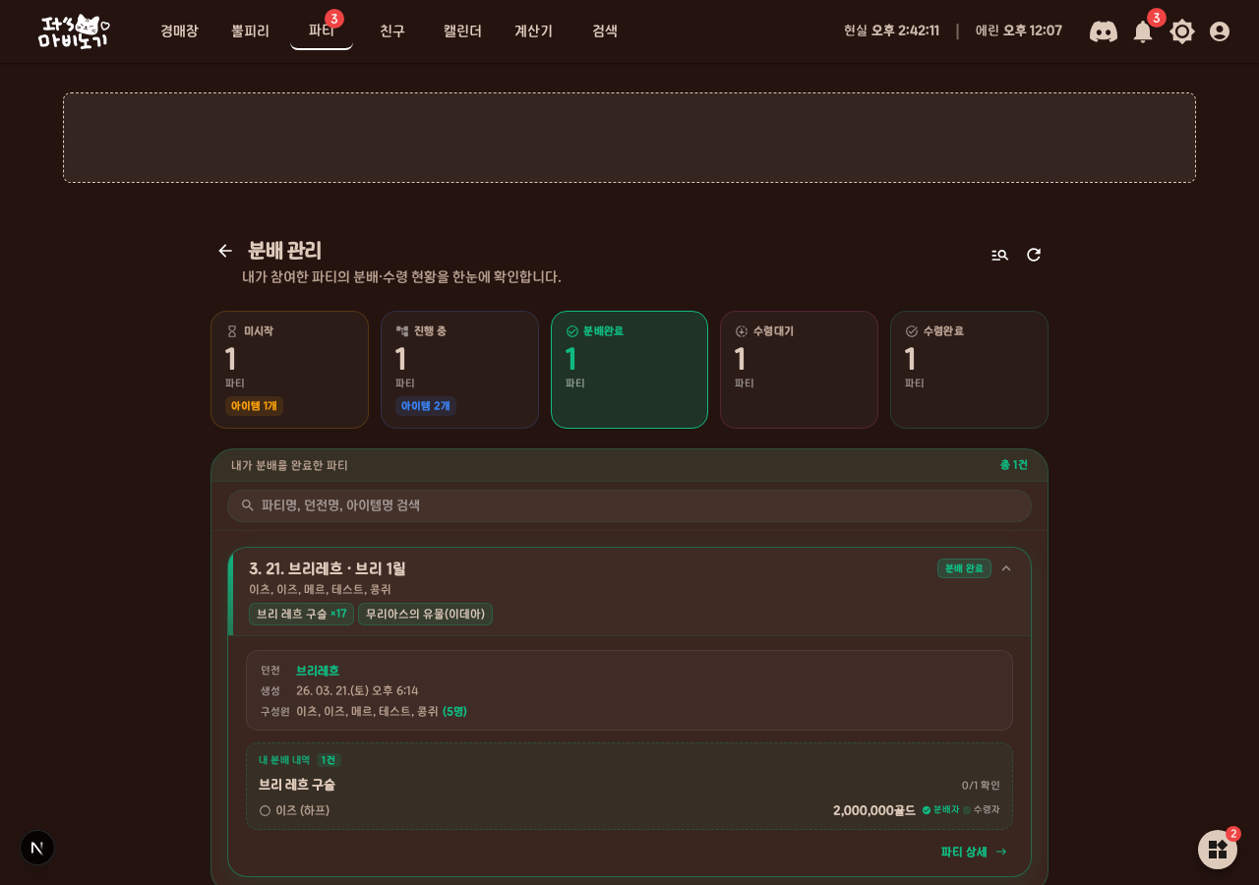Open the 친구 menu
Screen dimensions: 1259x885
coord(392,30)
